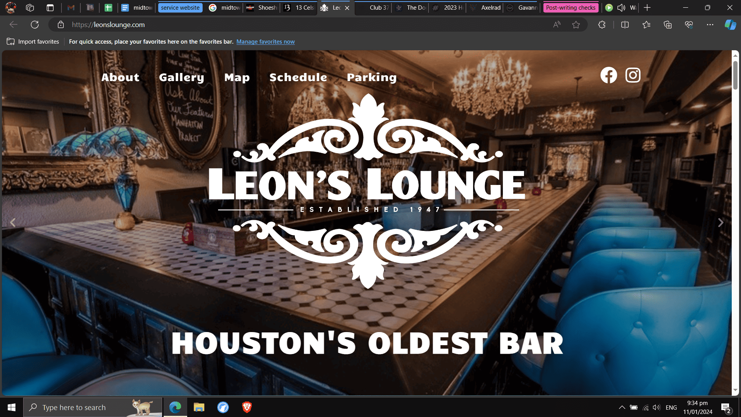
Task: Switch to the 13 Celsius tab
Action: tap(299, 8)
